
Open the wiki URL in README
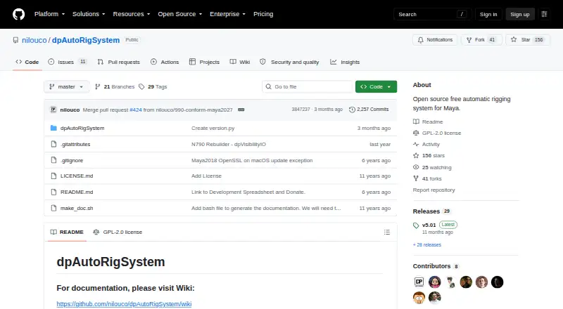pos(124,304)
